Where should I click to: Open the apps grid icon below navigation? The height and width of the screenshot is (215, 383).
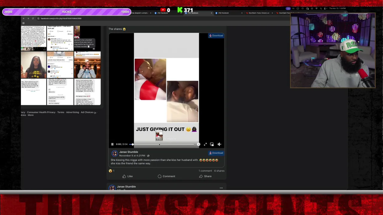click(x=23, y=23)
